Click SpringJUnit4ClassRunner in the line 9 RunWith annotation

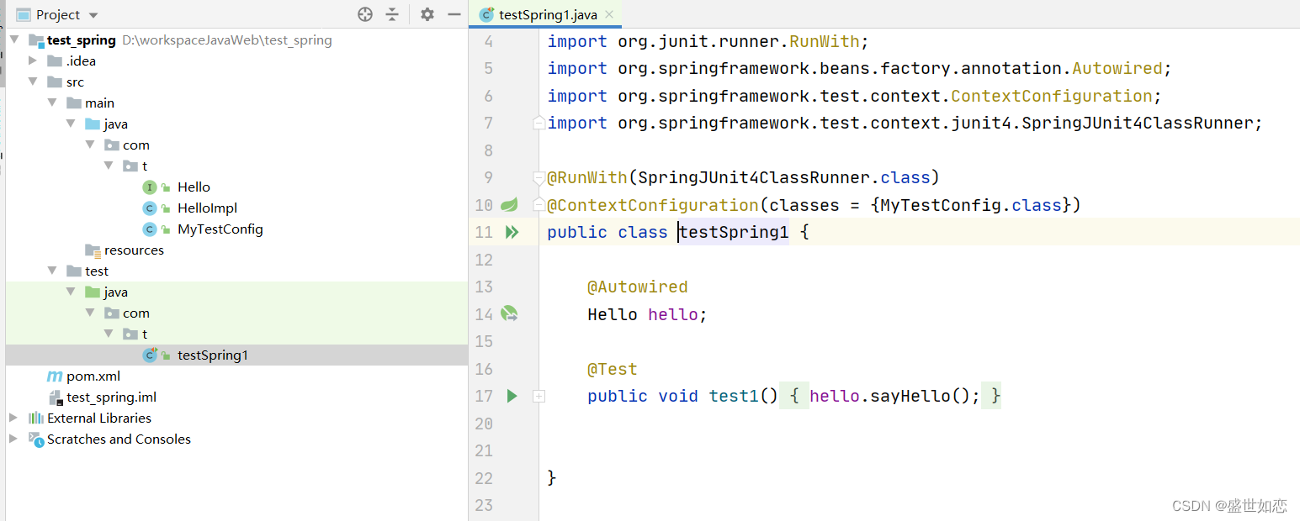pyautogui.click(x=754, y=177)
